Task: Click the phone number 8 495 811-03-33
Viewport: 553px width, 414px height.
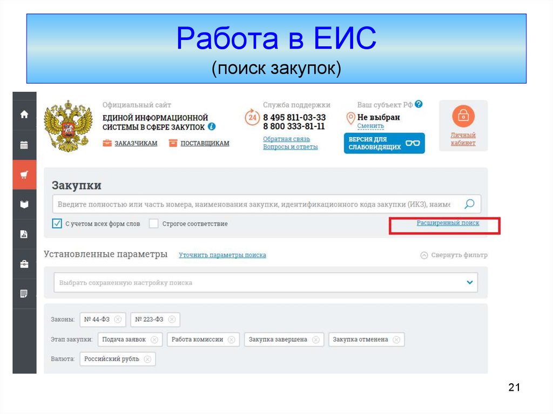Action: (294, 118)
